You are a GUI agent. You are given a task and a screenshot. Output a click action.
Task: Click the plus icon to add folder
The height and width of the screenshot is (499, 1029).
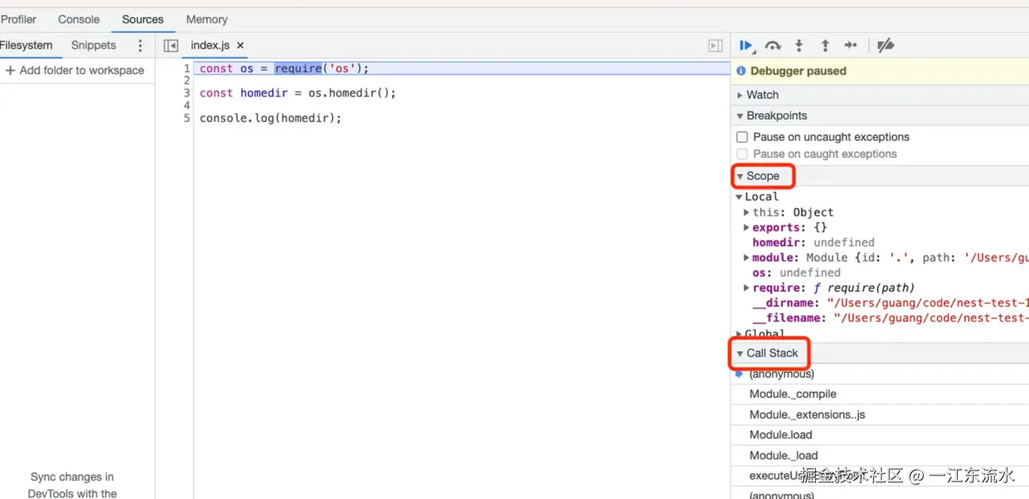[x=10, y=71]
